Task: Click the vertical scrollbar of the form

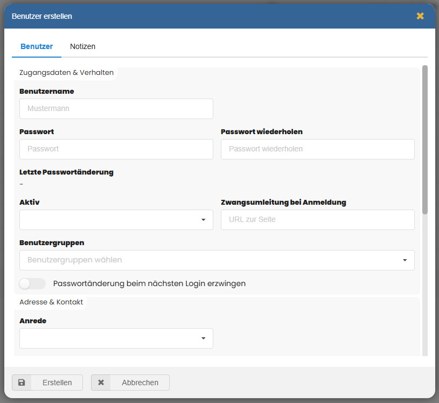Action: [425, 140]
